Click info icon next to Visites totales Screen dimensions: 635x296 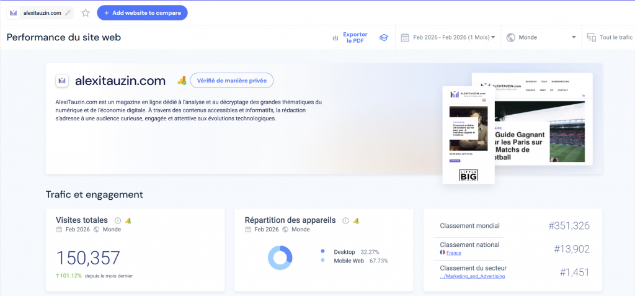pyautogui.click(x=118, y=220)
